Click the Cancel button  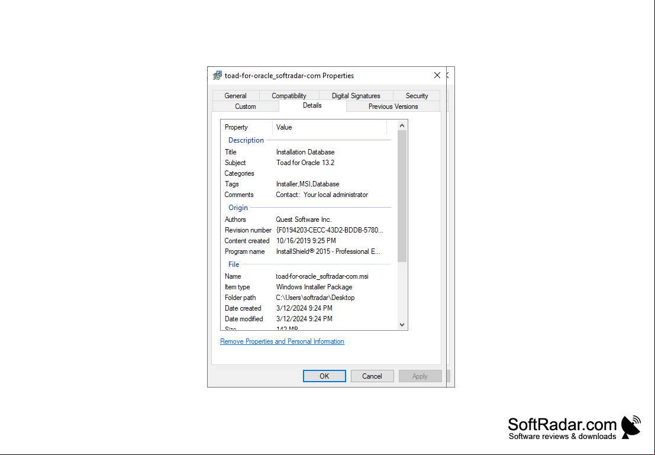372,376
